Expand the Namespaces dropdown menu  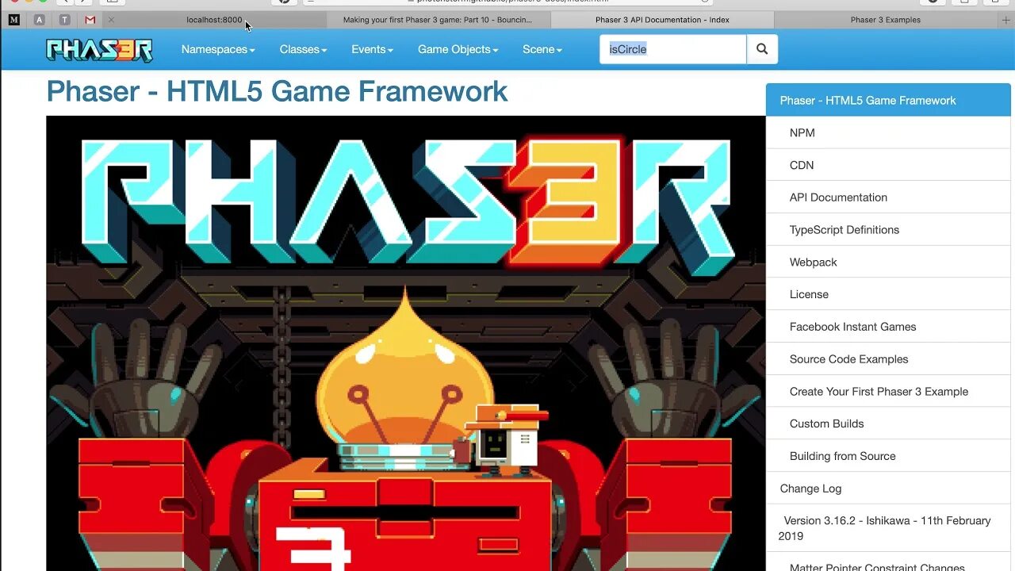[x=218, y=49]
